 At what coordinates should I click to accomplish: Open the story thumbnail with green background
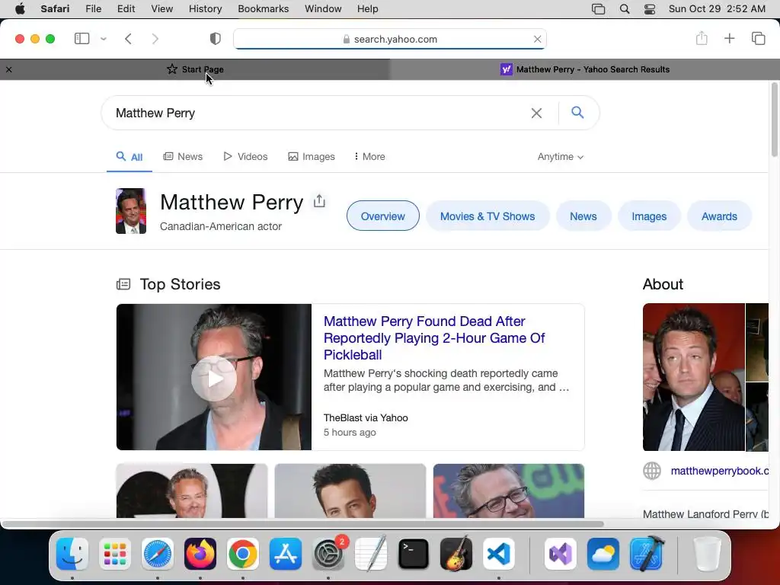508,491
